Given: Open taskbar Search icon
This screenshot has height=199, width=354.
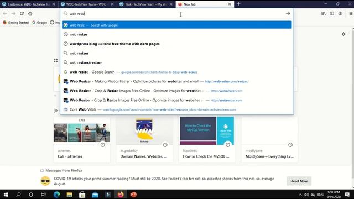Looking at the screenshot, I should click(18, 195).
